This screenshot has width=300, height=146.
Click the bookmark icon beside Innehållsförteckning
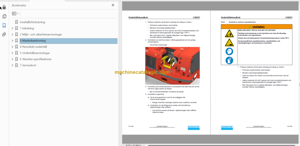[17, 22]
